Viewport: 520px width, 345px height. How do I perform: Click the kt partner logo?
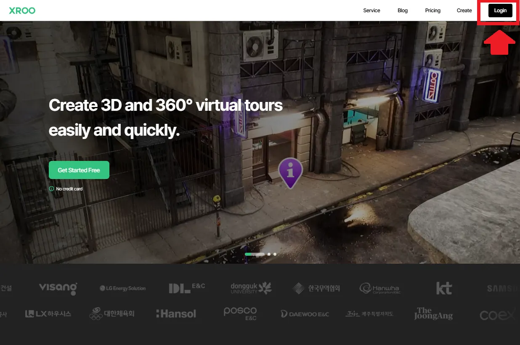pyautogui.click(x=444, y=288)
